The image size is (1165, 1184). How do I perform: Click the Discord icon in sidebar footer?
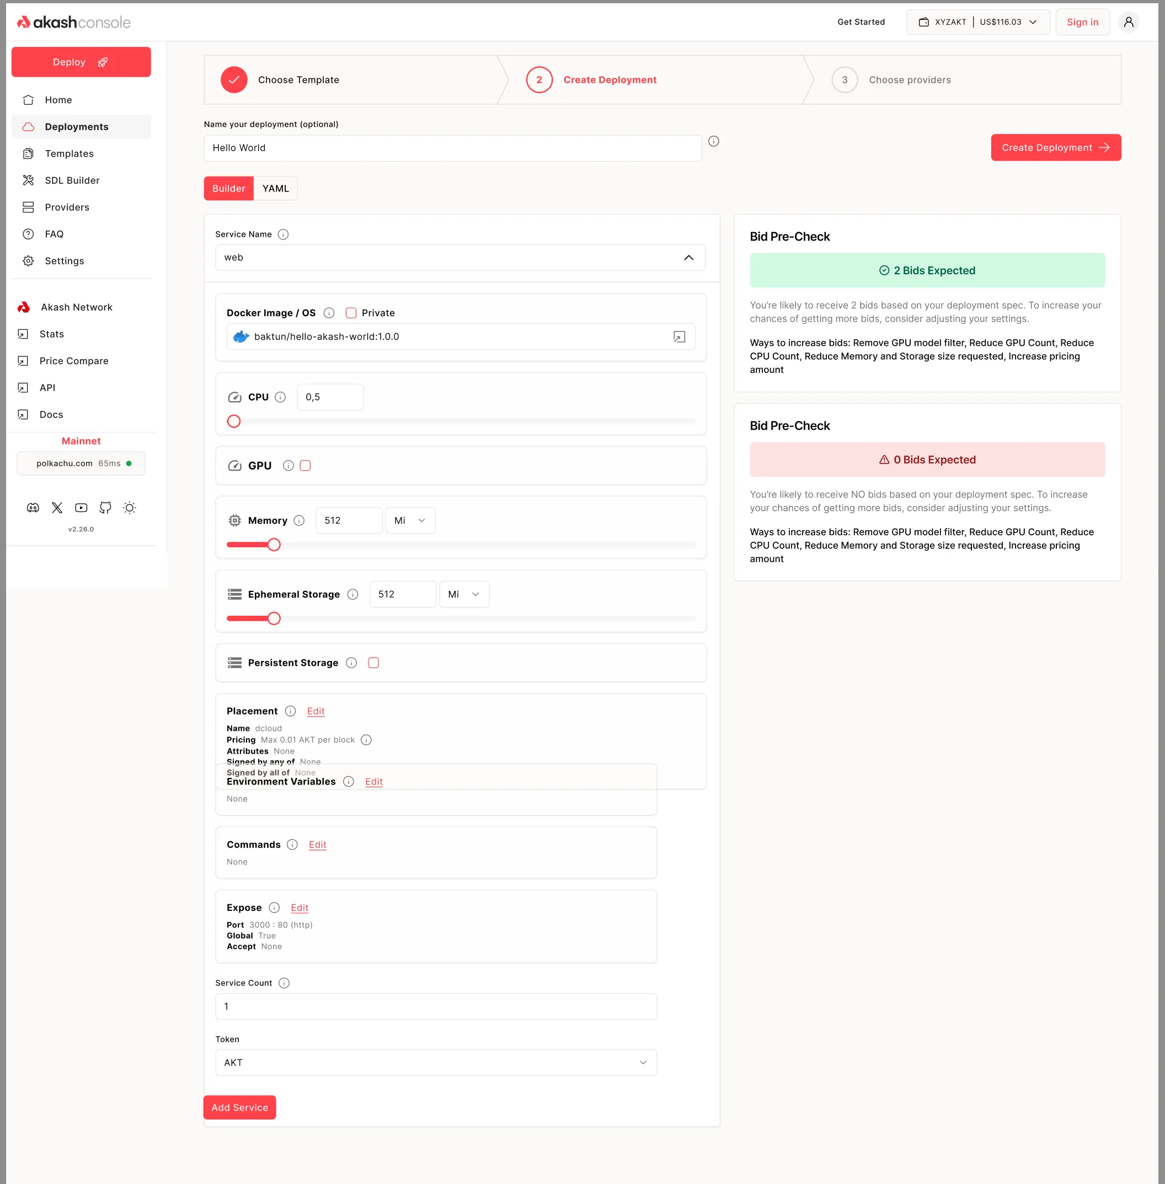33,508
